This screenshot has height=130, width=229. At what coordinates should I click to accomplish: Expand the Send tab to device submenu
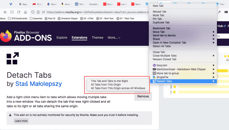tap(183, 35)
